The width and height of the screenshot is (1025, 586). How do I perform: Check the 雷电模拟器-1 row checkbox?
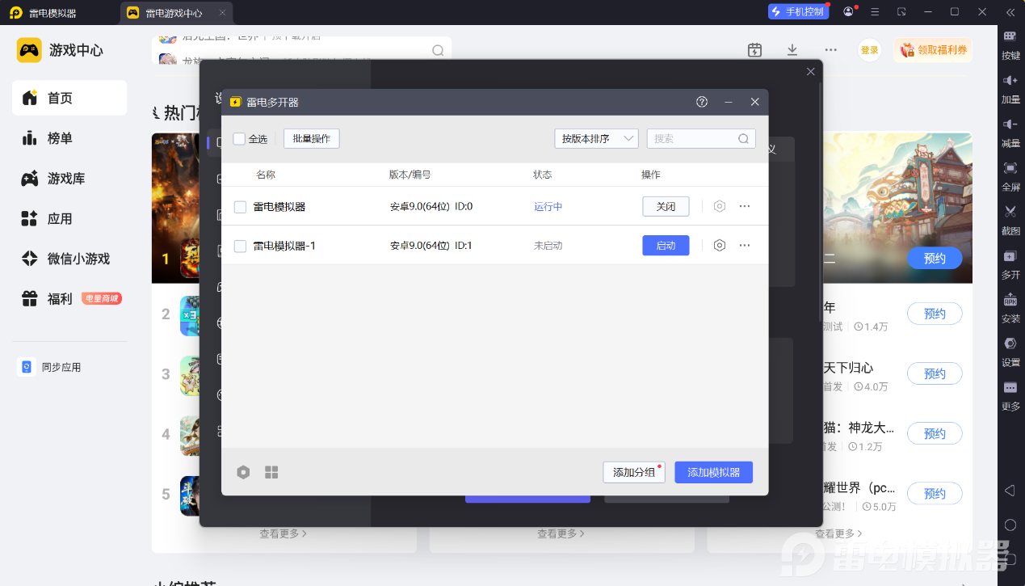(x=240, y=246)
